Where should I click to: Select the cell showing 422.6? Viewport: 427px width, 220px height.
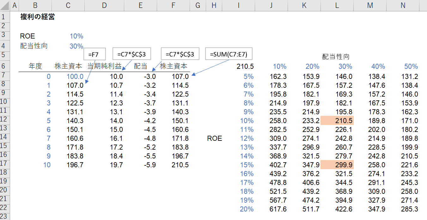344,209
